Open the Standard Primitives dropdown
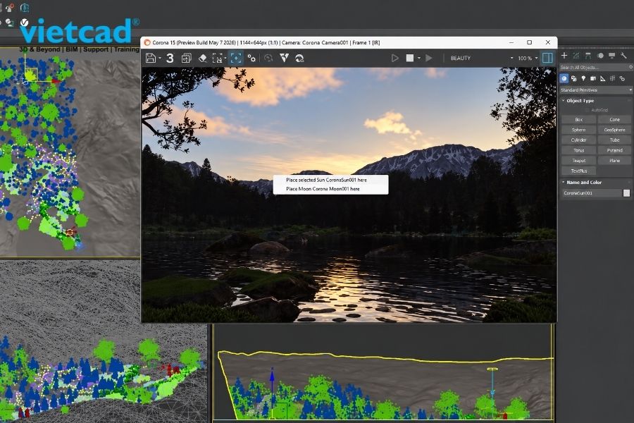 (x=596, y=90)
